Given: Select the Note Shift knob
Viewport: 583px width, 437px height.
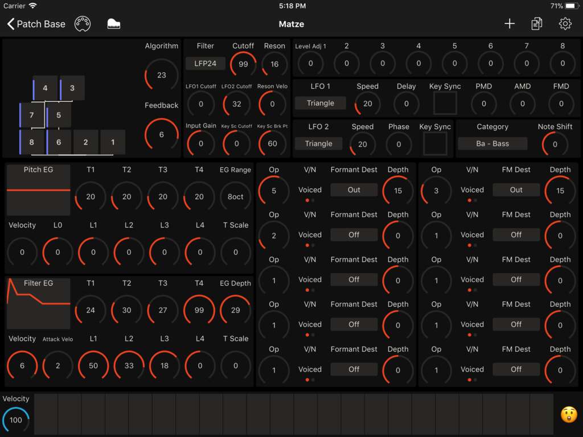Looking at the screenshot, I should [x=555, y=144].
